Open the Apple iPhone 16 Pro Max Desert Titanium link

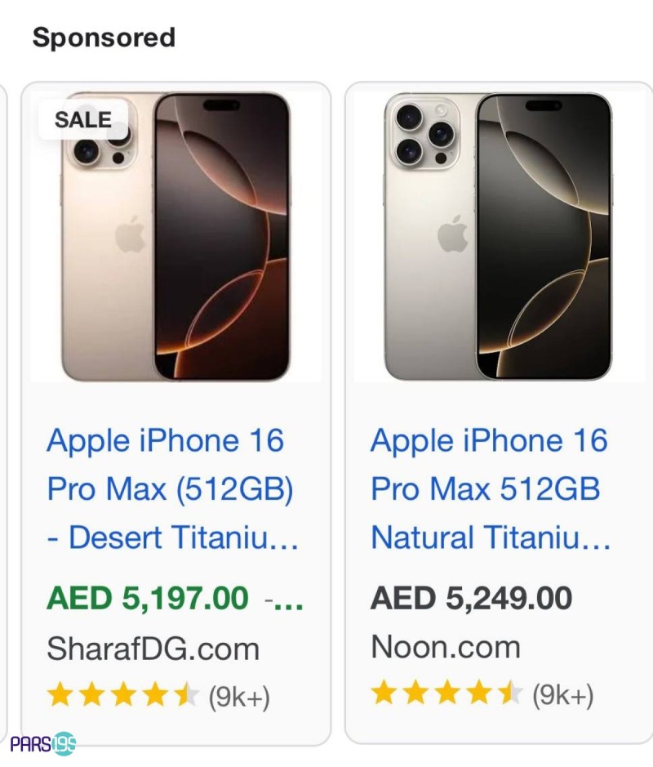172,488
